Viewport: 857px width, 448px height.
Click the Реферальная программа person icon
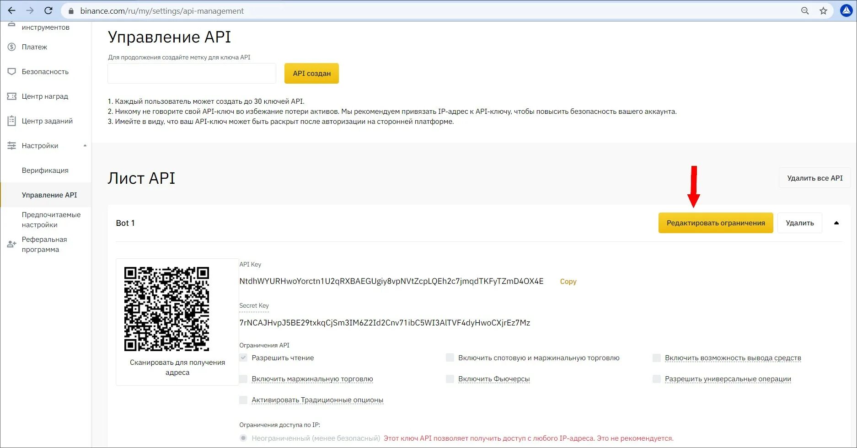[x=12, y=244]
